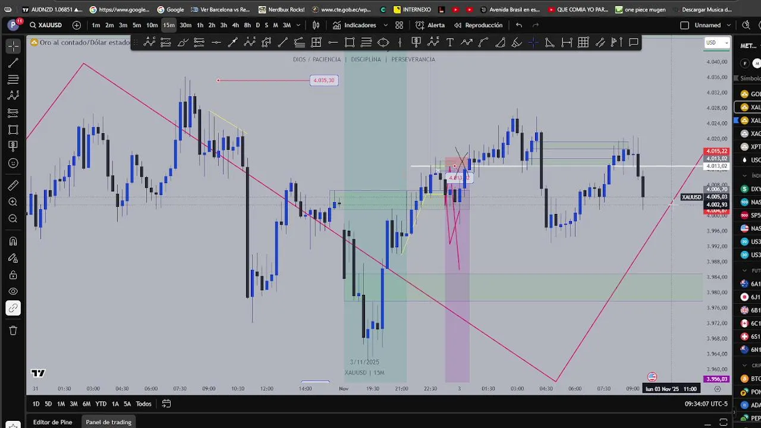The height and width of the screenshot is (428, 761).
Task: Toggle lock all drawings padlock
Action: point(13,275)
